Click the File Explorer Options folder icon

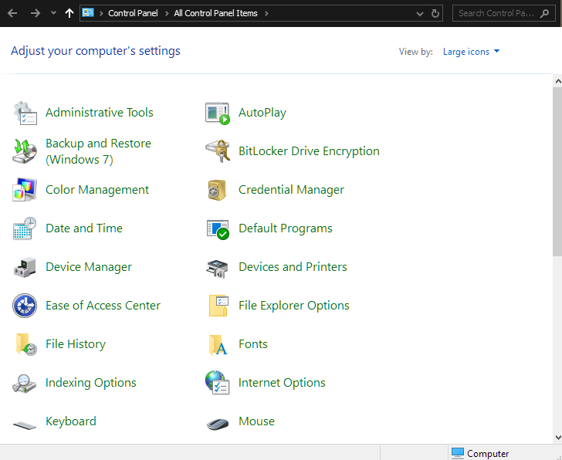218,306
